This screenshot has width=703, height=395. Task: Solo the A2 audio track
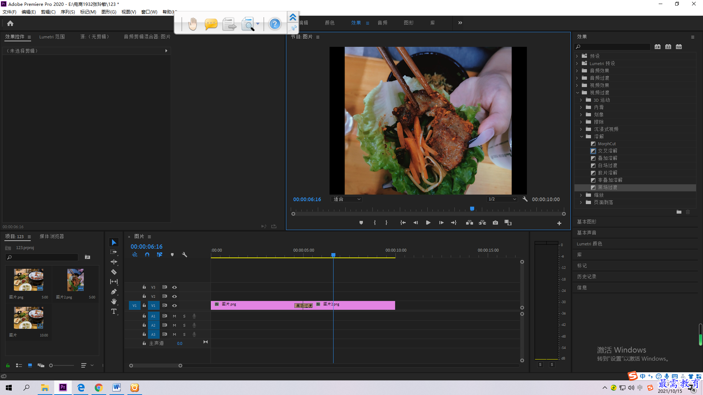(185, 325)
